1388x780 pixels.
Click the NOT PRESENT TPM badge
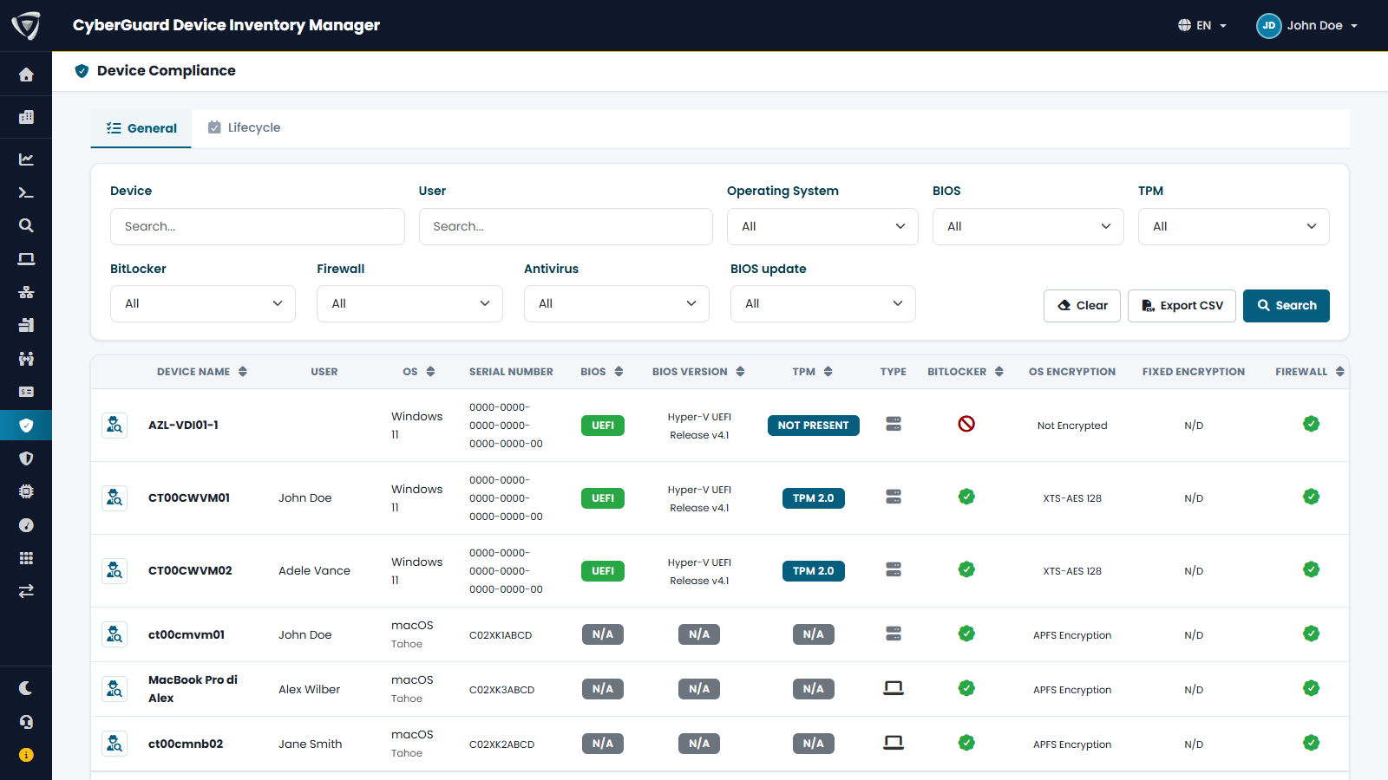[x=814, y=426]
